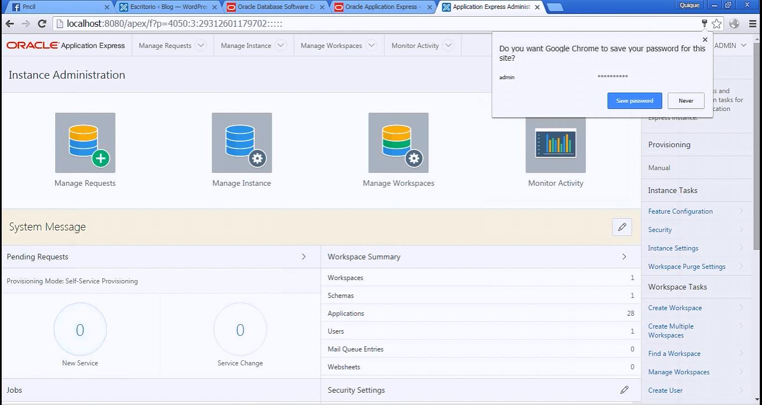Screen dimensions: 762x405
Task: Click the Never button on password prompt
Action: coord(686,100)
